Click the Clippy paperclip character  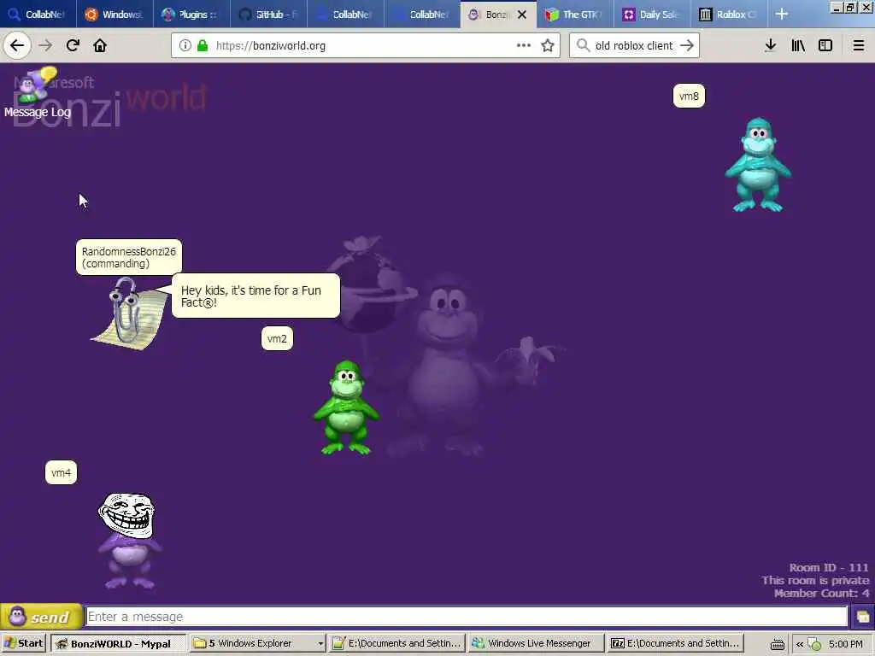click(x=128, y=313)
